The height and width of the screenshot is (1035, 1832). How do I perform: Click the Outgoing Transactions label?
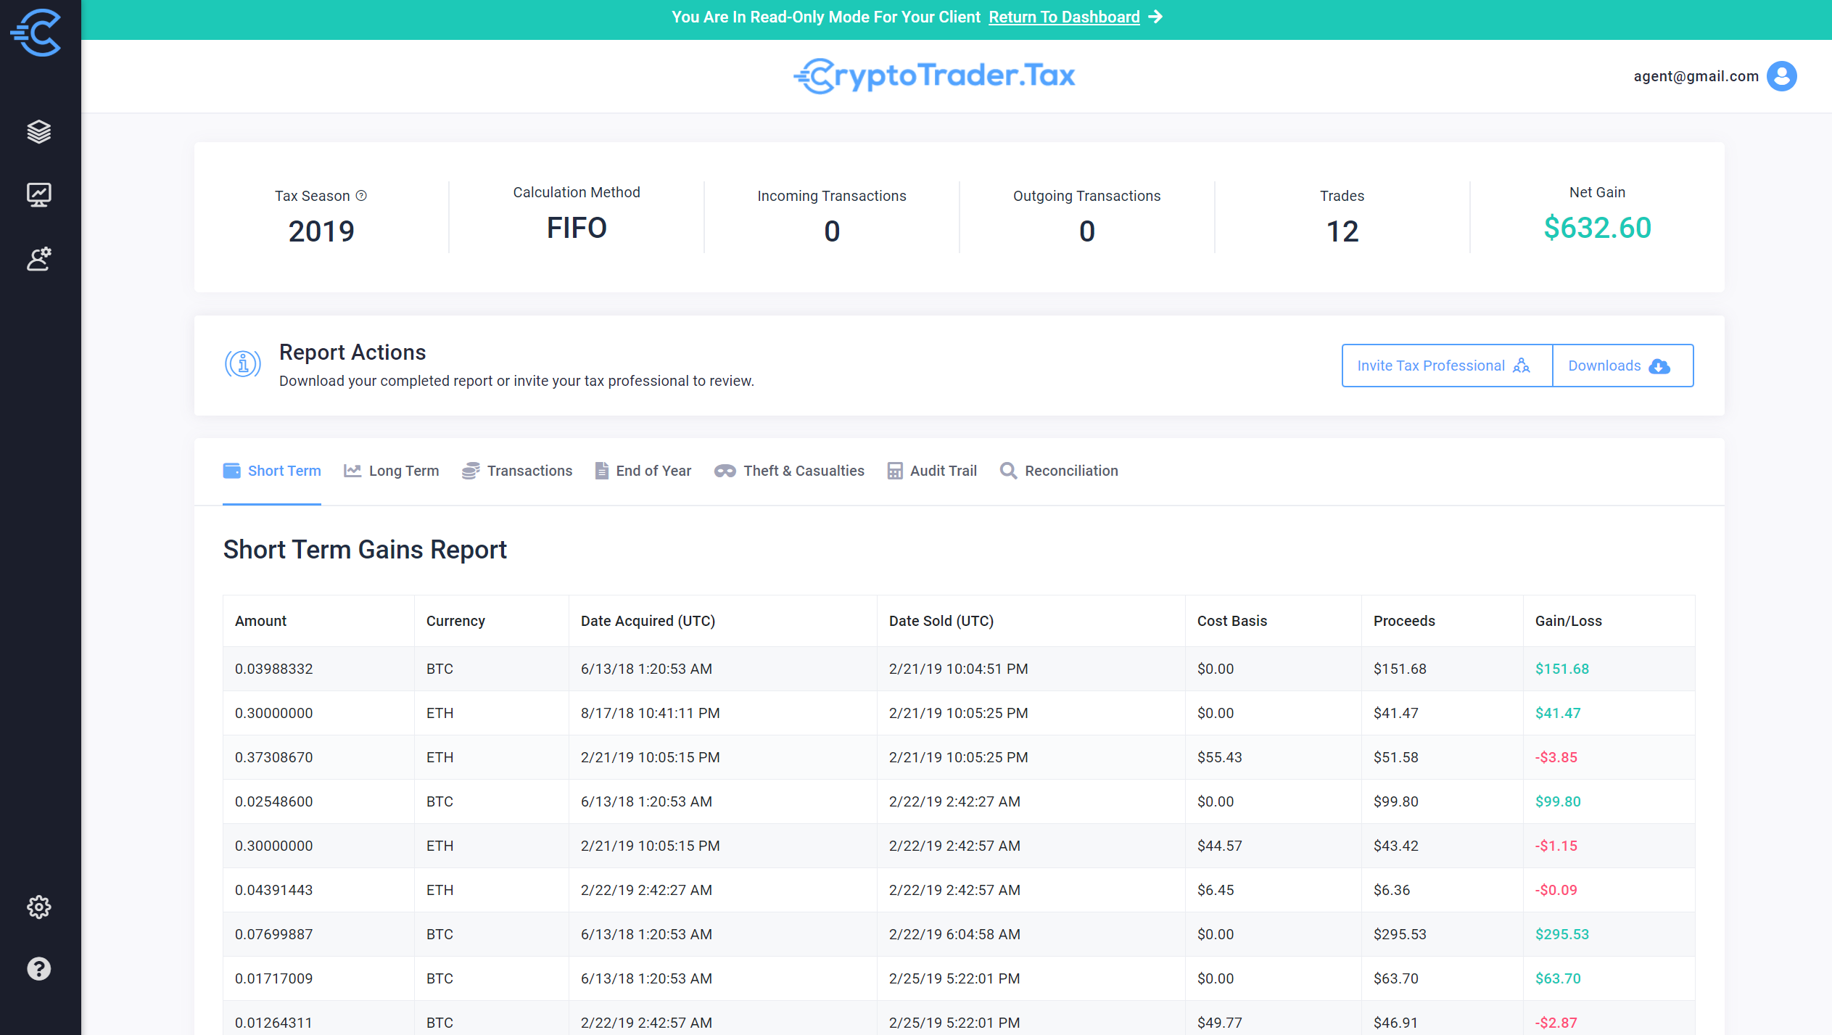coord(1086,196)
